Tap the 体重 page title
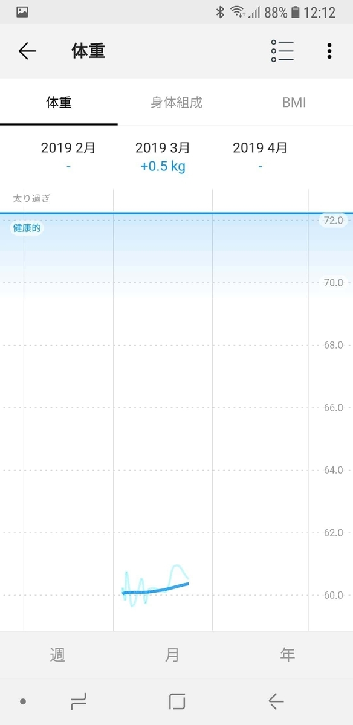The image size is (353, 725). [88, 51]
